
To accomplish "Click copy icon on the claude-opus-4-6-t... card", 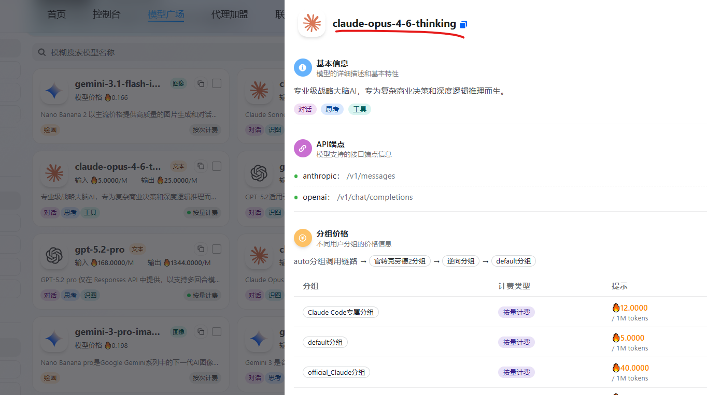I will [x=201, y=166].
